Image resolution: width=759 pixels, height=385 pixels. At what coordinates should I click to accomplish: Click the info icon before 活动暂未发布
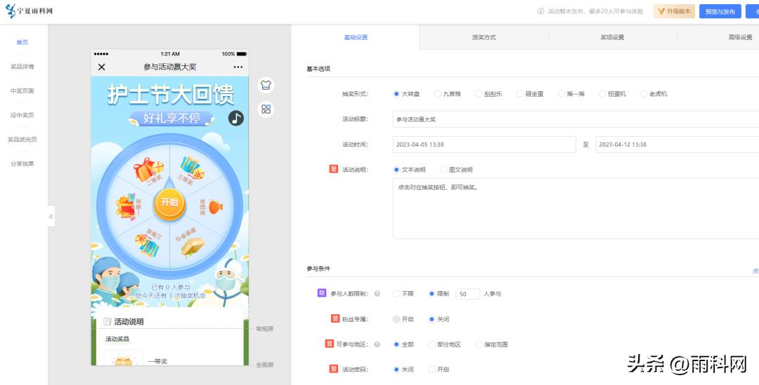(x=540, y=11)
